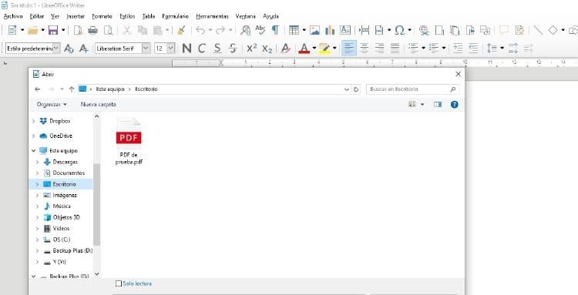Insert comment speech bubble icon
Screen dimensions: 578x295
point(504,30)
